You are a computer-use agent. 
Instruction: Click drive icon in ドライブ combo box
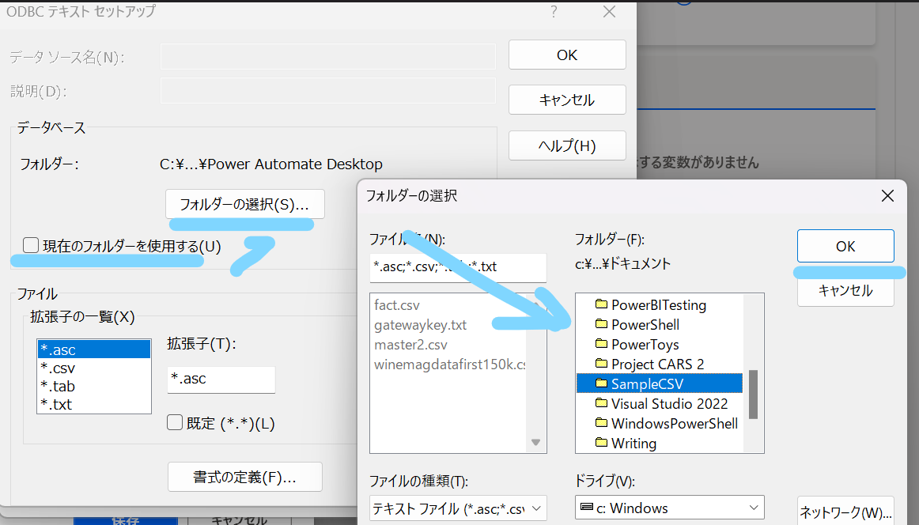point(586,507)
